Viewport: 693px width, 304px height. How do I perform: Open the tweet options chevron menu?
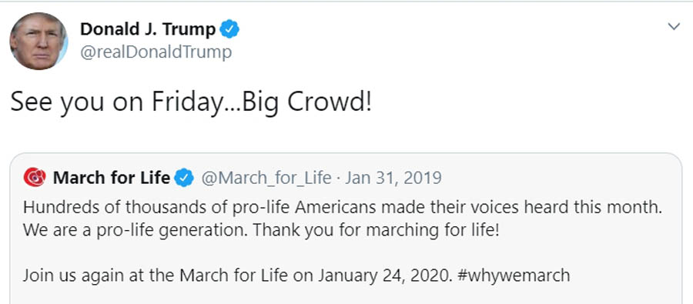click(x=674, y=27)
